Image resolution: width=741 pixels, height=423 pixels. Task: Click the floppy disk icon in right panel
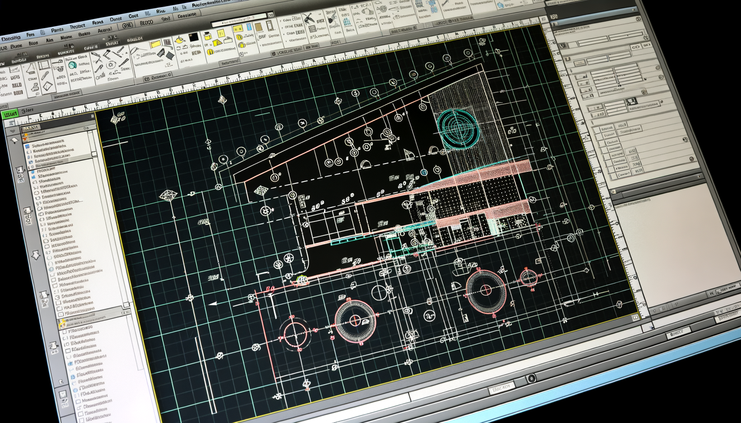click(x=631, y=101)
